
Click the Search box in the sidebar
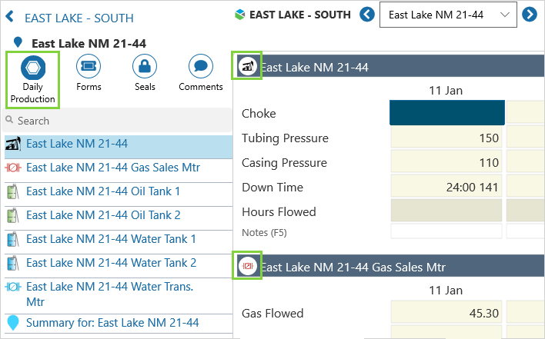(115, 121)
